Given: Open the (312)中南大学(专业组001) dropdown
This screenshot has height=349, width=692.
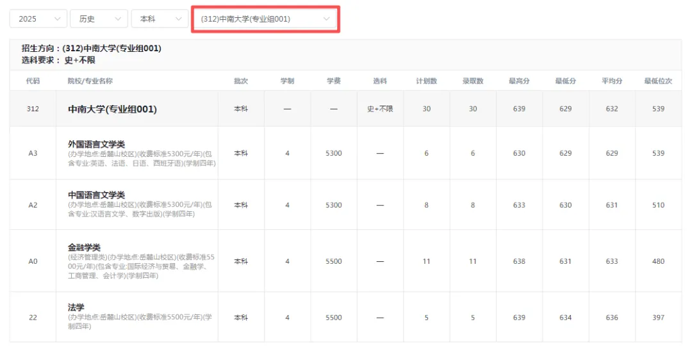Looking at the screenshot, I should (x=265, y=19).
